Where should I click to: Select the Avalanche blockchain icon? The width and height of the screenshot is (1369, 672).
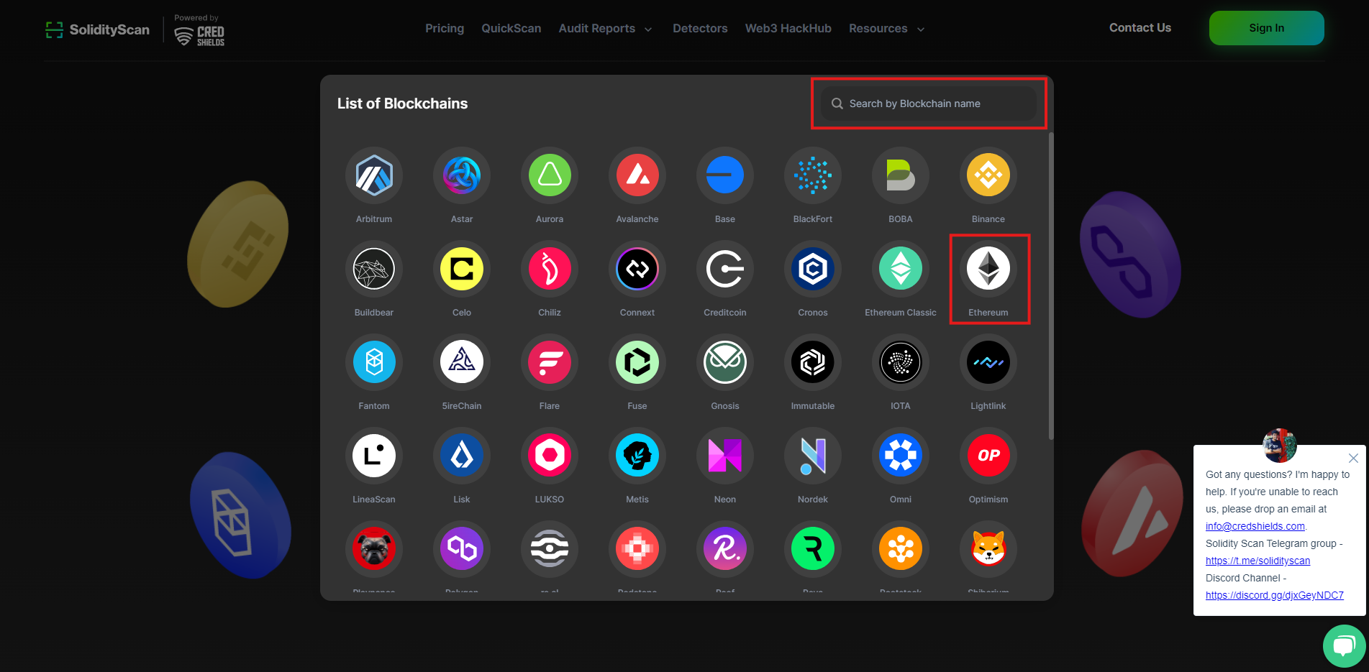tap(637, 175)
